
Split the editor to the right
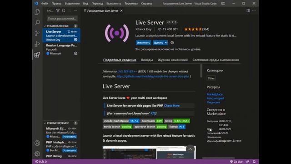[248, 10]
